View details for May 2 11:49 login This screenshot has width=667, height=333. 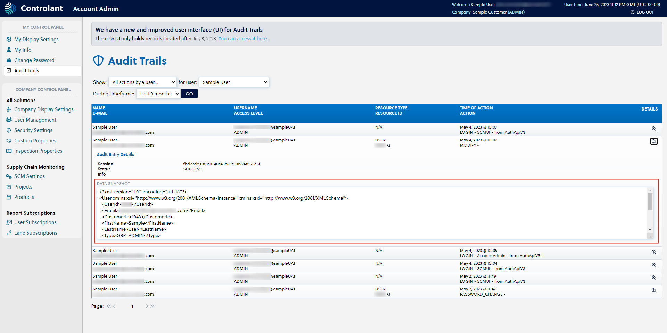pyautogui.click(x=654, y=278)
